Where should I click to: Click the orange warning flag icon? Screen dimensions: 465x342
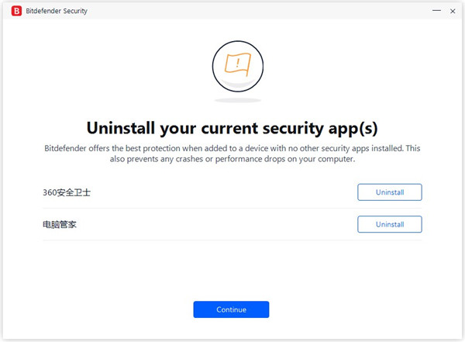pyautogui.click(x=232, y=64)
